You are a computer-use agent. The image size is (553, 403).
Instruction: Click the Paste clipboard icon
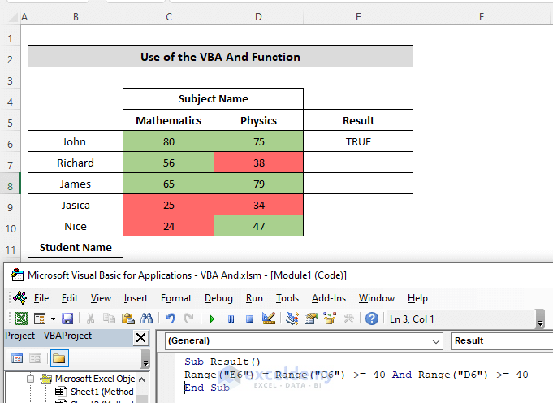coord(127,318)
